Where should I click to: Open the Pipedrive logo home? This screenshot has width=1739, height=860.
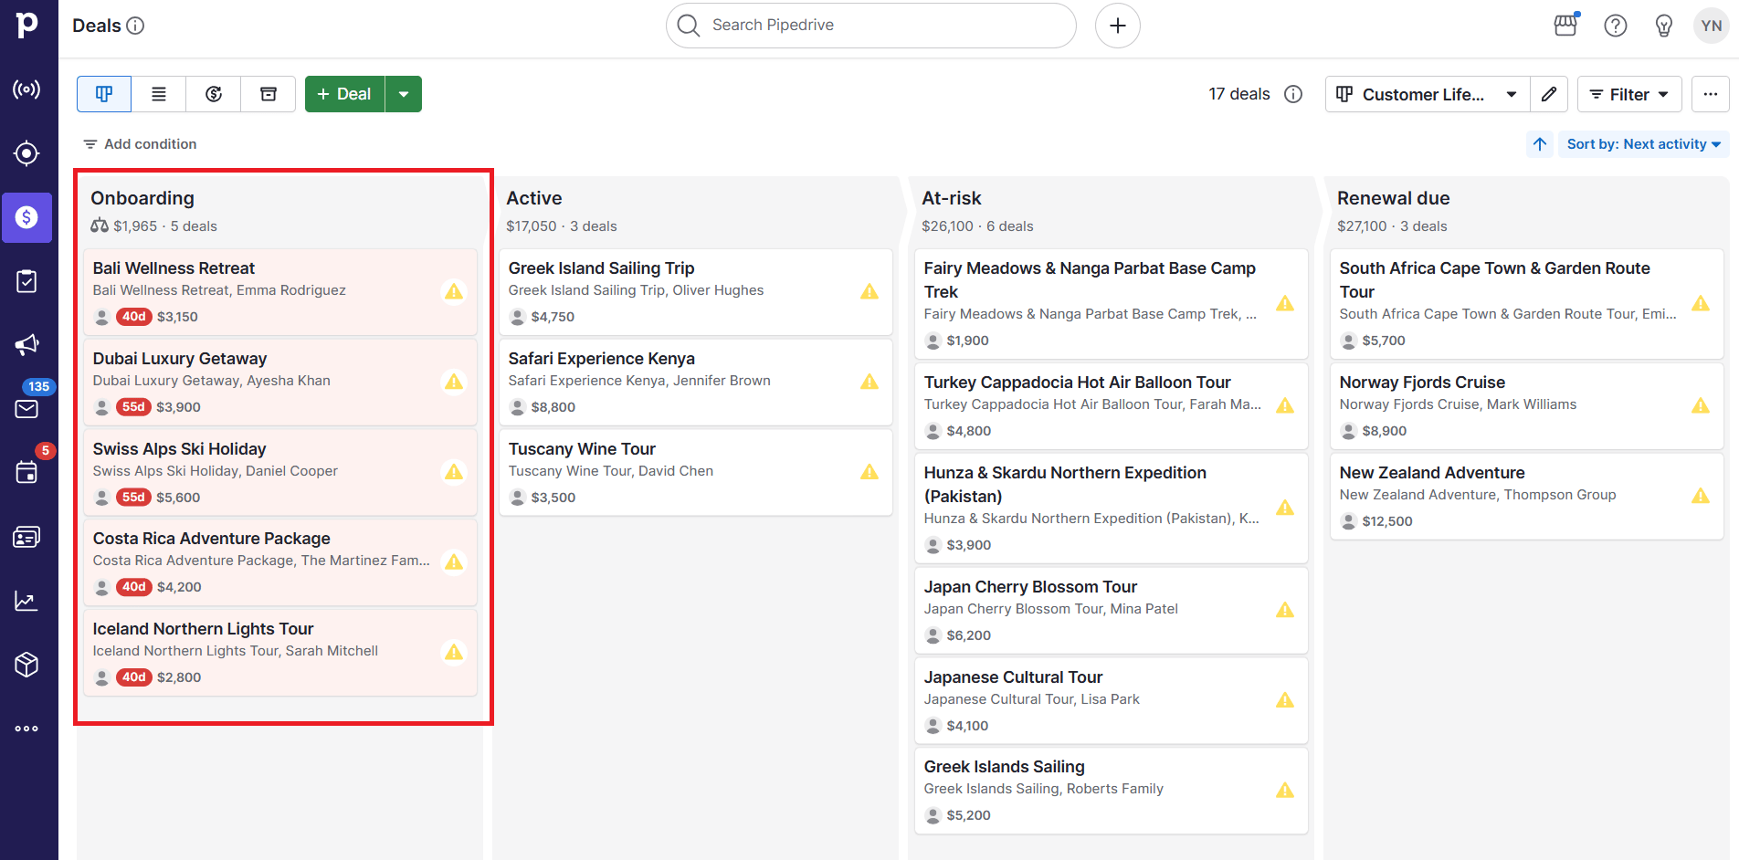(27, 25)
